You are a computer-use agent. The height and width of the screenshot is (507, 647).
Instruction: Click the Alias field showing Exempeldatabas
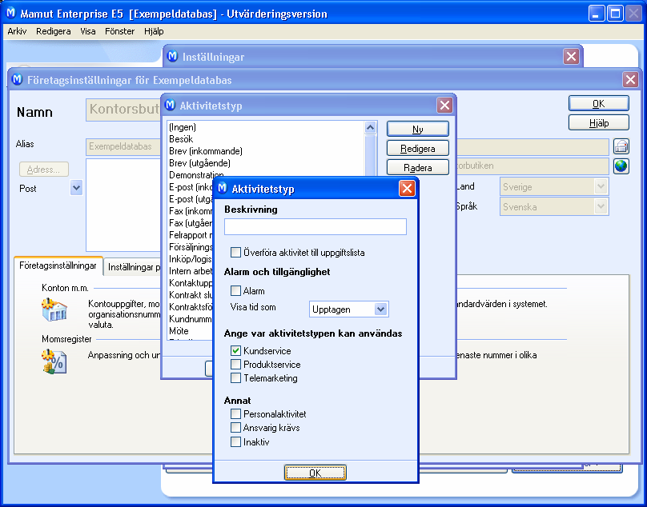tap(124, 146)
